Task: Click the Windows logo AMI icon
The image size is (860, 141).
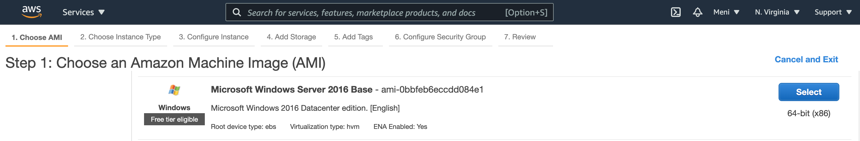Action: tap(174, 90)
